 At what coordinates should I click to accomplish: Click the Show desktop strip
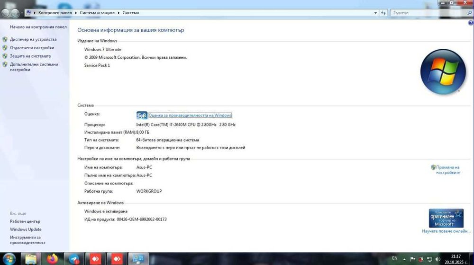[472, 259]
